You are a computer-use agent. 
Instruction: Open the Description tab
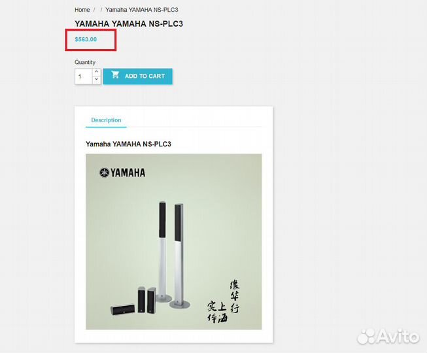(106, 120)
